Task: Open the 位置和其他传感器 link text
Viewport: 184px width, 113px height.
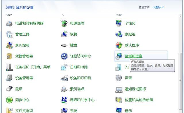Action: tap(139, 100)
